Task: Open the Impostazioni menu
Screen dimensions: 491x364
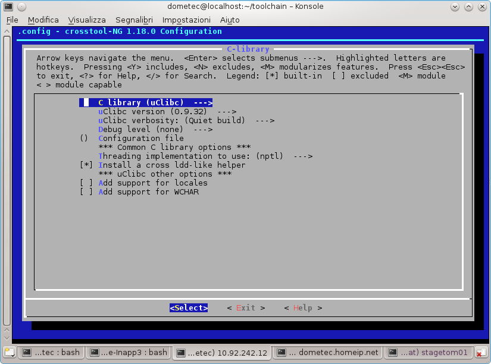Action: (186, 20)
